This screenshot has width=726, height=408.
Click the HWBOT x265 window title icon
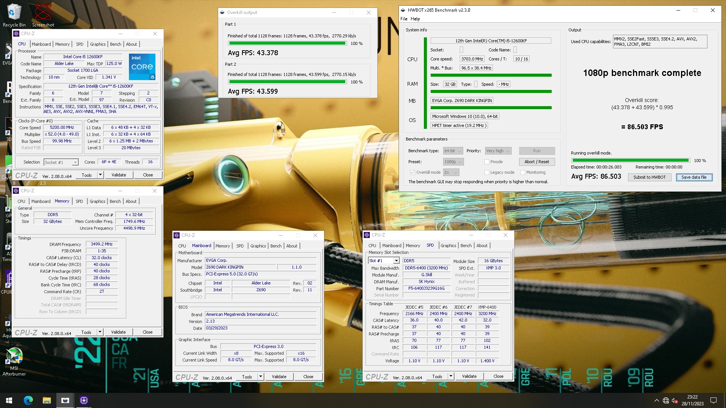click(x=403, y=10)
